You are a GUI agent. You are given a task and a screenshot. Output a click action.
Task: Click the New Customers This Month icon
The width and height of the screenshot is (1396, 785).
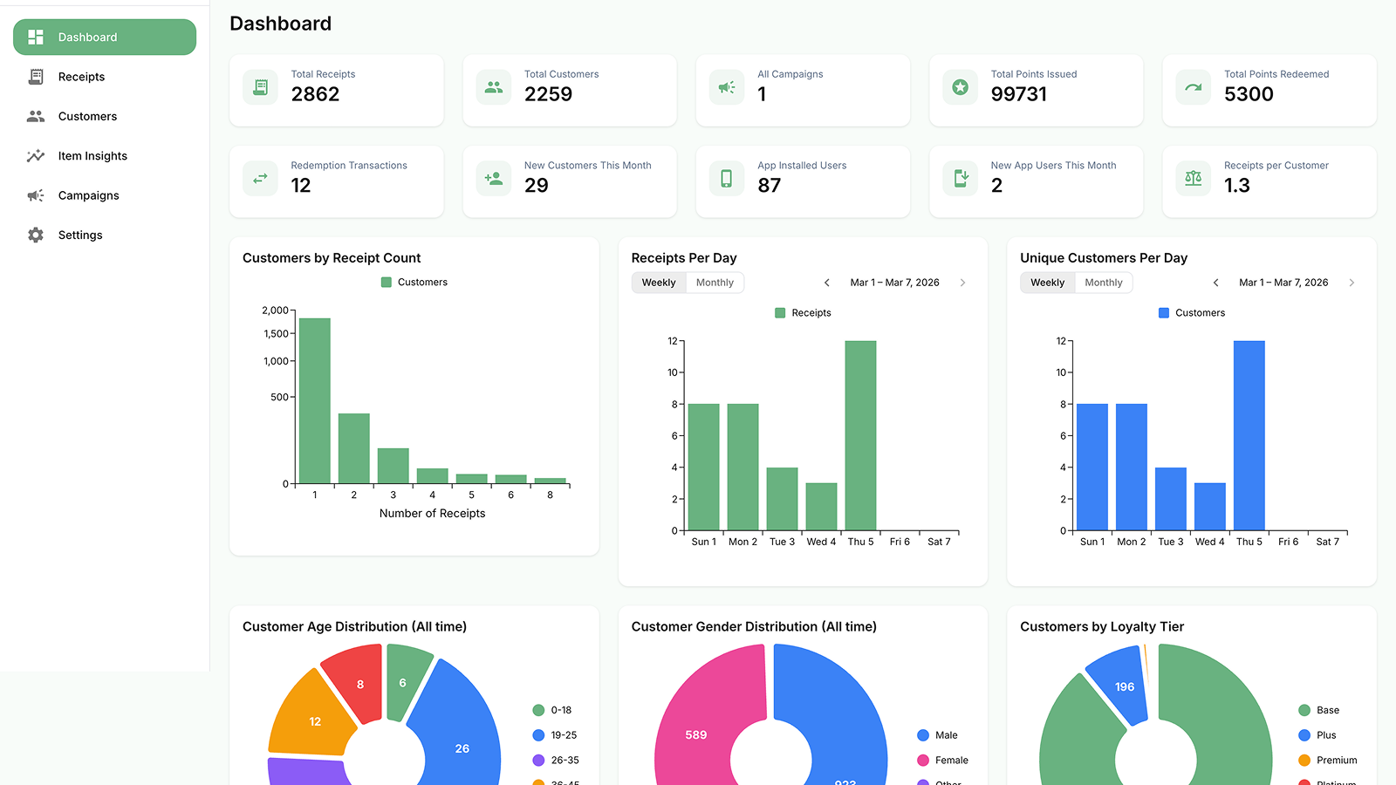coord(494,178)
